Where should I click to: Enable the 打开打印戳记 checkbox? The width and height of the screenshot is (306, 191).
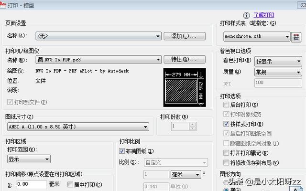click(226, 153)
